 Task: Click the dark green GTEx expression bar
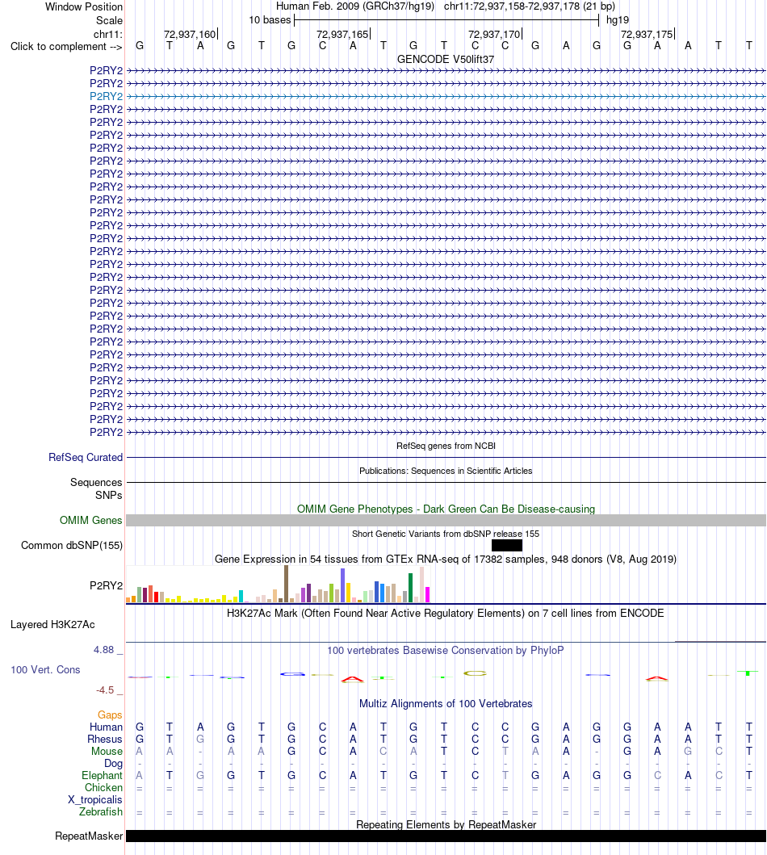(410, 587)
